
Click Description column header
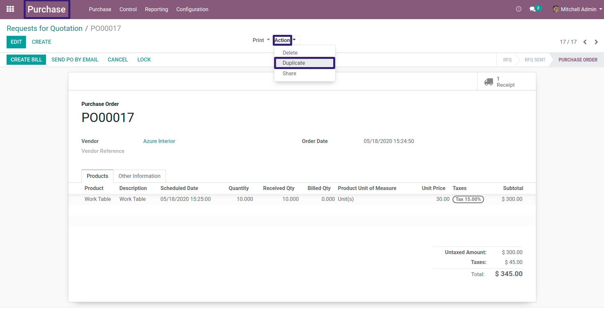[x=133, y=188]
